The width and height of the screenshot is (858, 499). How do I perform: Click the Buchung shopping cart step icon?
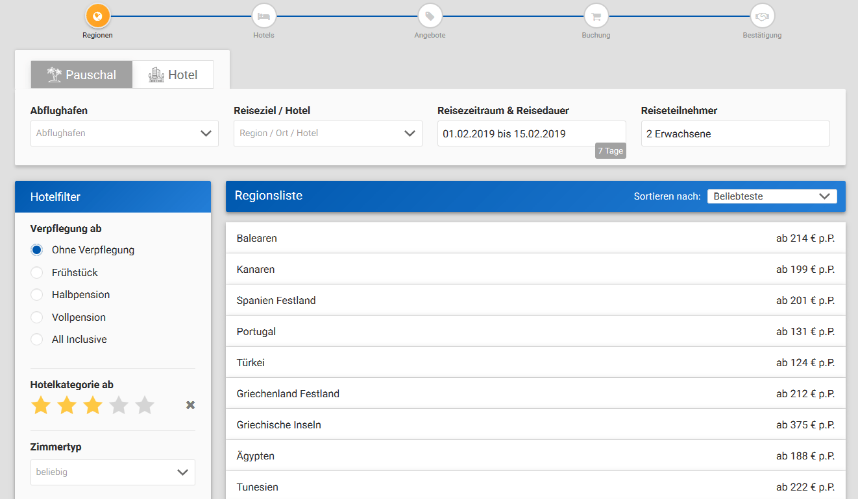(596, 16)
